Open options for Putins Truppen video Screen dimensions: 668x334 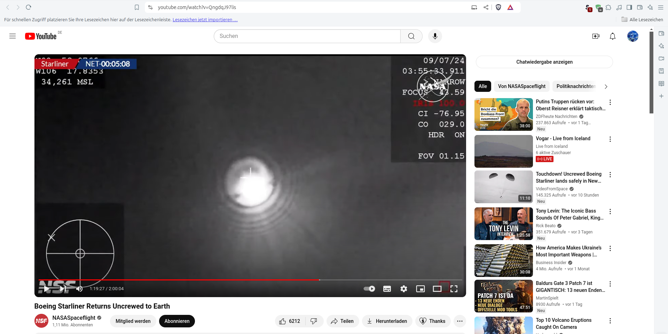tap(610, 102)
